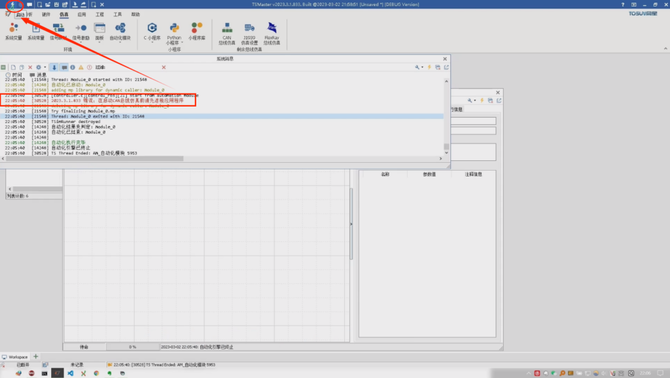Start simulation via green run icon
Image resolution: width=670 pixels, height=378 pixels.
point(12,5)
